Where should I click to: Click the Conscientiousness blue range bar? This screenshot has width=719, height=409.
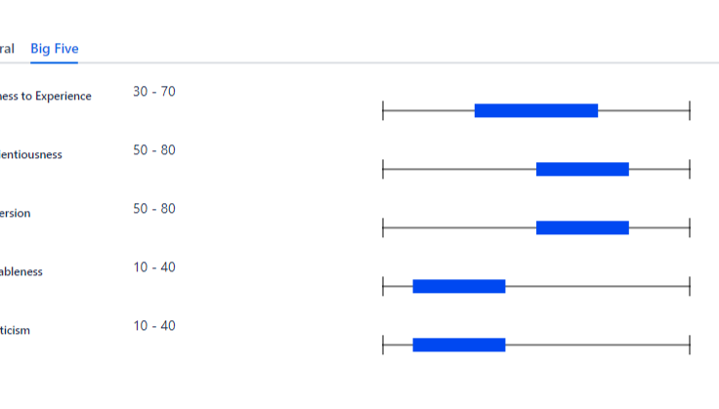582,169
